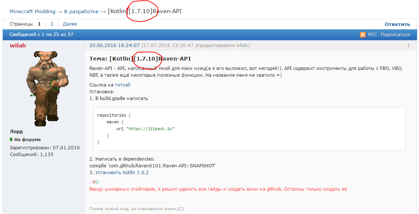The width and height of the screenshot is (419, 214).
Task: Open the wilah user profile name
Action: point(18,46)
